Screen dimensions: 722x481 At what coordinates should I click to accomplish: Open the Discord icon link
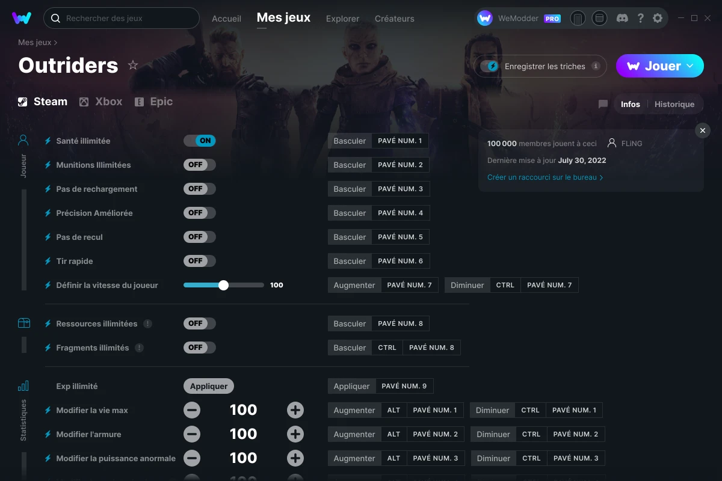pos(623,18)
